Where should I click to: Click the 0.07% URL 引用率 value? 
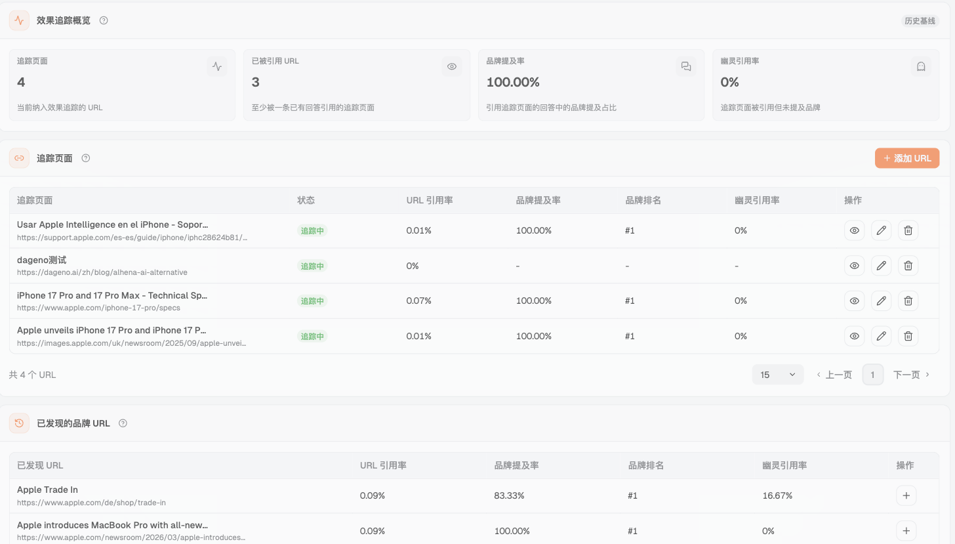point(419,301)
